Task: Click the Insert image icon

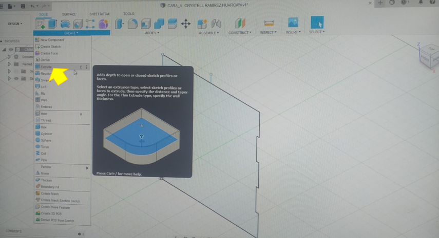Action: 293,23
